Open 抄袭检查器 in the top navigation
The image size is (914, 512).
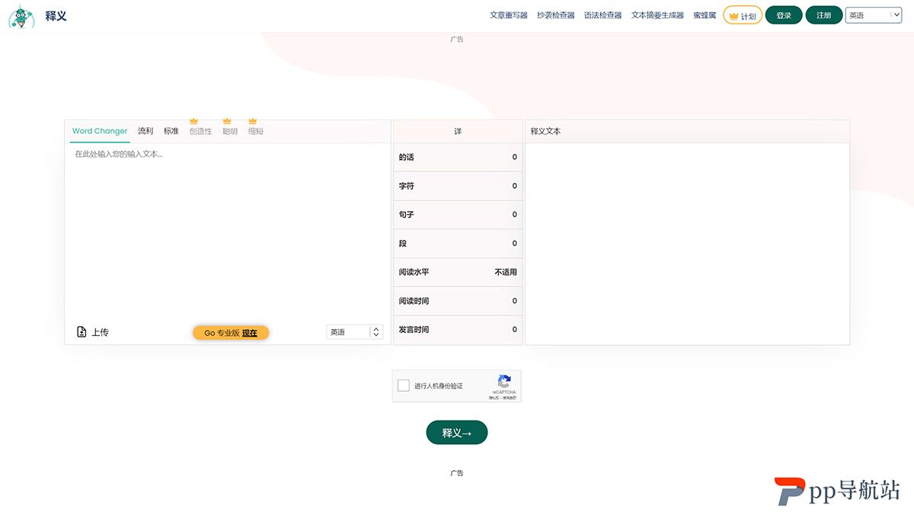pyautogui.click(x=556, y=15)
